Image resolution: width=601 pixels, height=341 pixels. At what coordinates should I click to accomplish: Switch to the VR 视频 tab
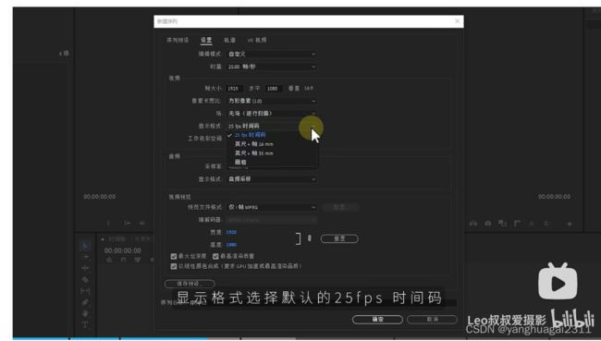[x=257, y=40]
